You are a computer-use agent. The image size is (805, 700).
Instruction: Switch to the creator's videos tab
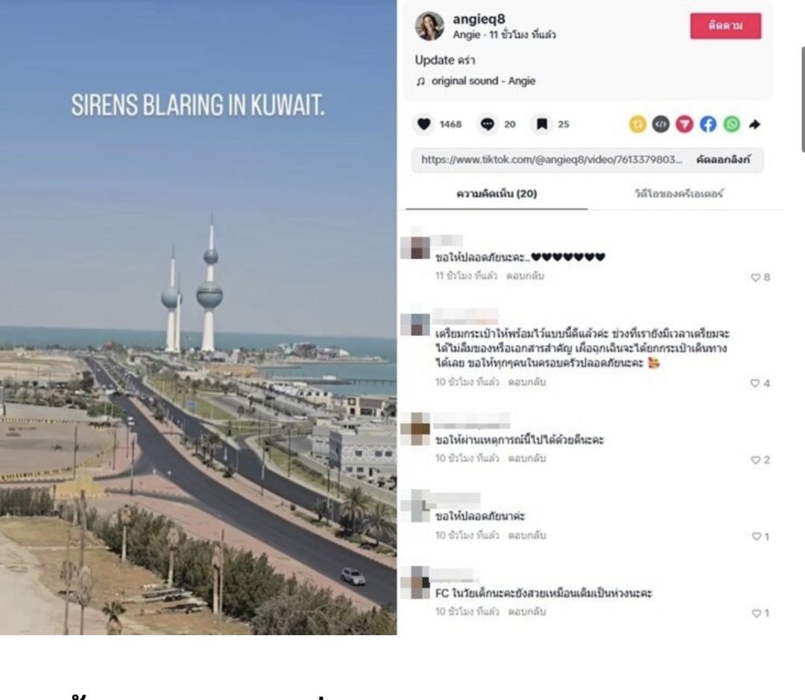click(x=679, y=194)
